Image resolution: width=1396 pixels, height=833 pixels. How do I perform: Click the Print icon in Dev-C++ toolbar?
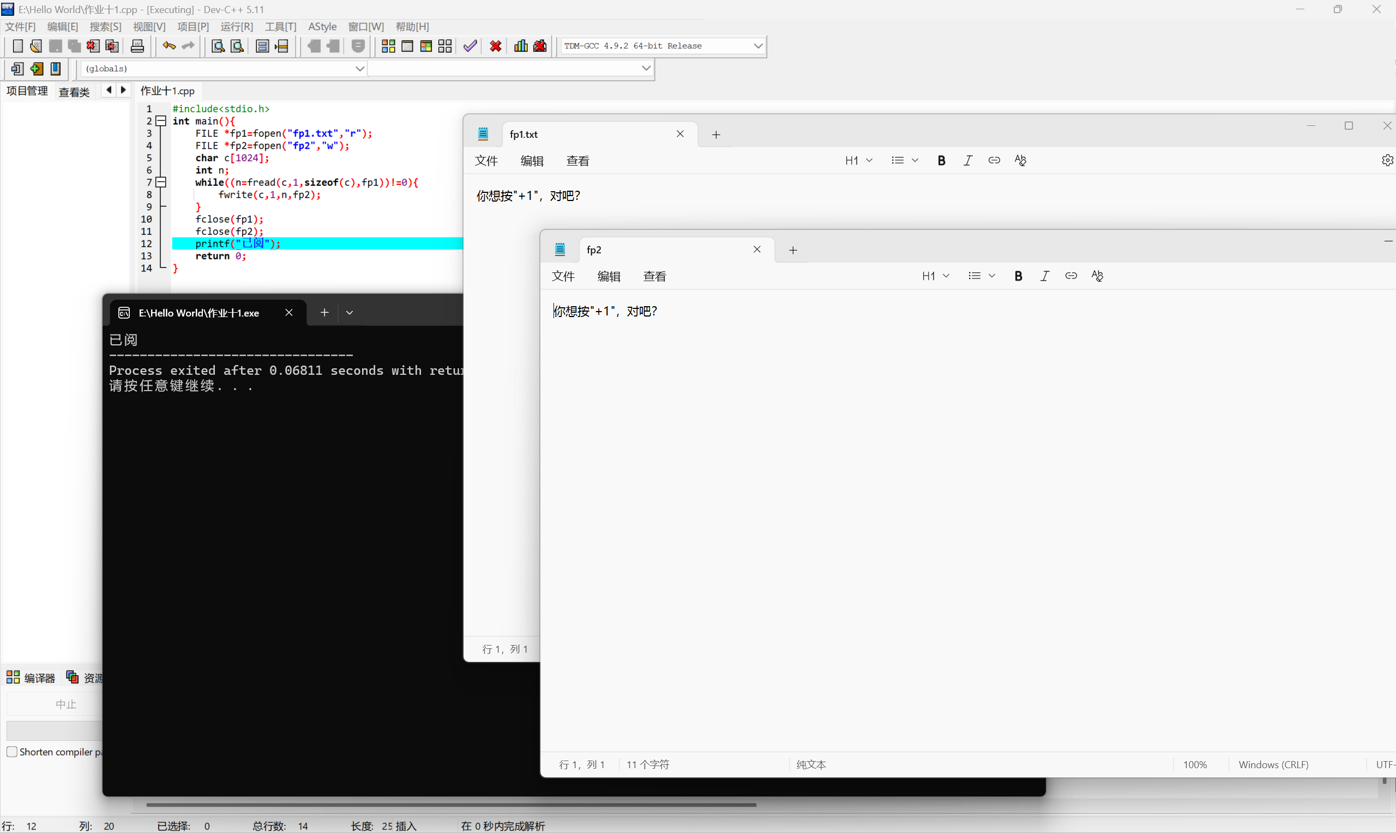(137, 46)
